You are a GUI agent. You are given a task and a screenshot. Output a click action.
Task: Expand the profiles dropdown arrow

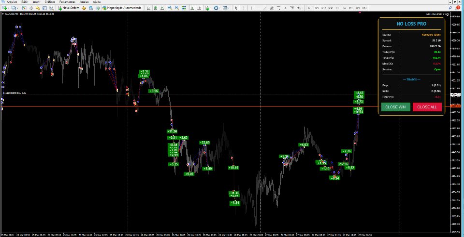click(x=18, y=8)
